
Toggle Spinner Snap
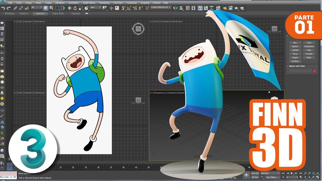tap(141, 8)
